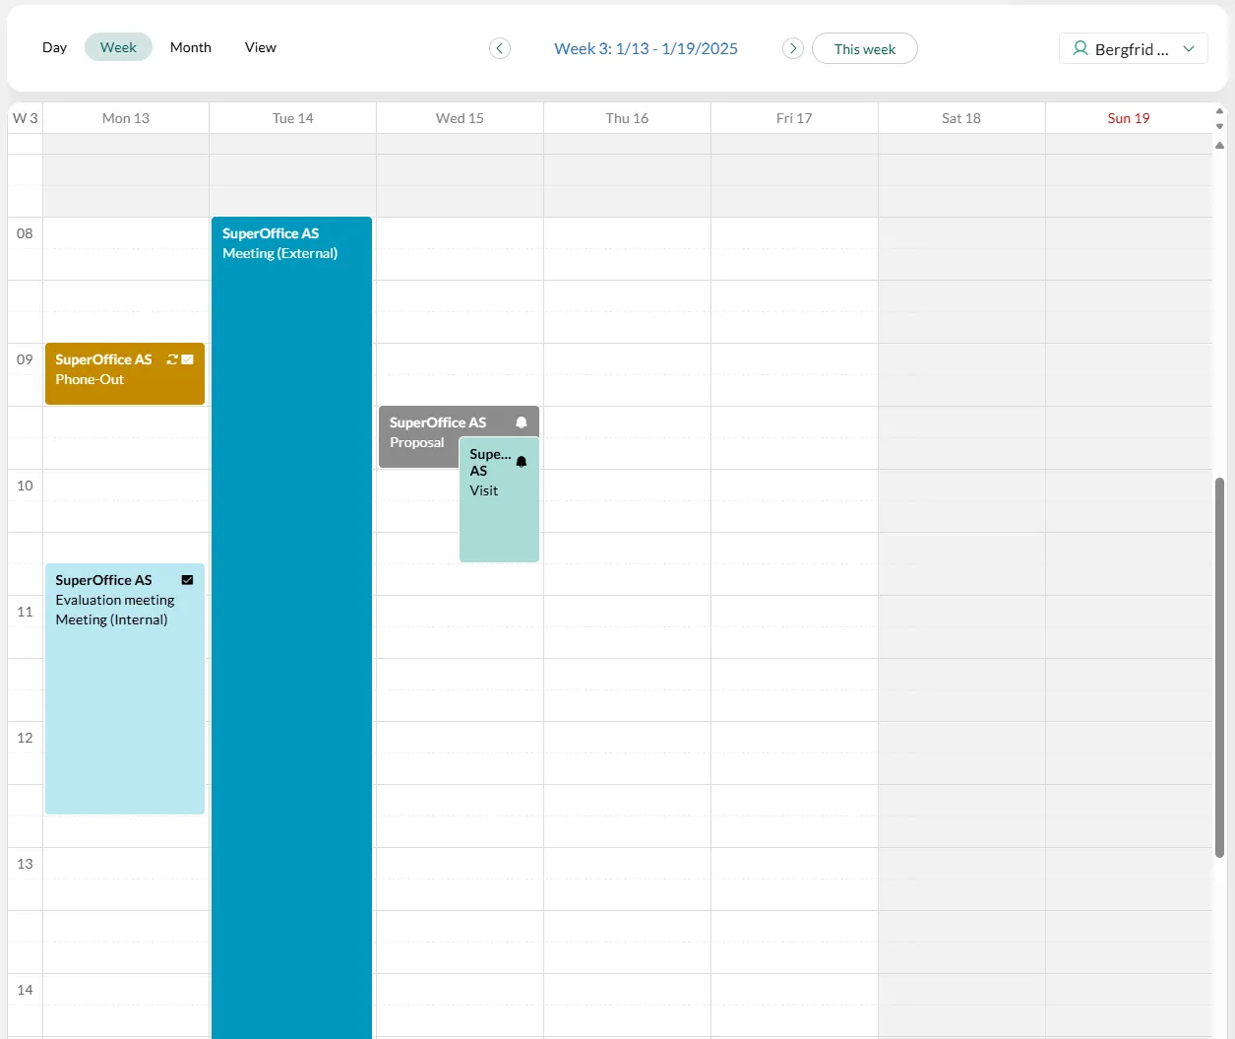The height and width of the screenshot is (1039, 1235).
Task: Open the View options menu
Action: click(260, 47)
